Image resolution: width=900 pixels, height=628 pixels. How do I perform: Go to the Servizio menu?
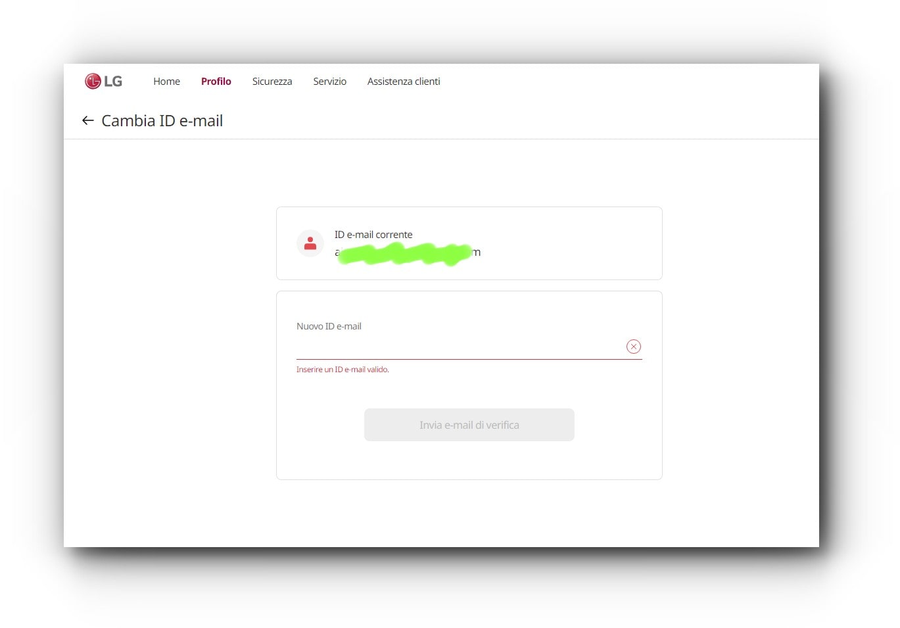tap(329, 82)
